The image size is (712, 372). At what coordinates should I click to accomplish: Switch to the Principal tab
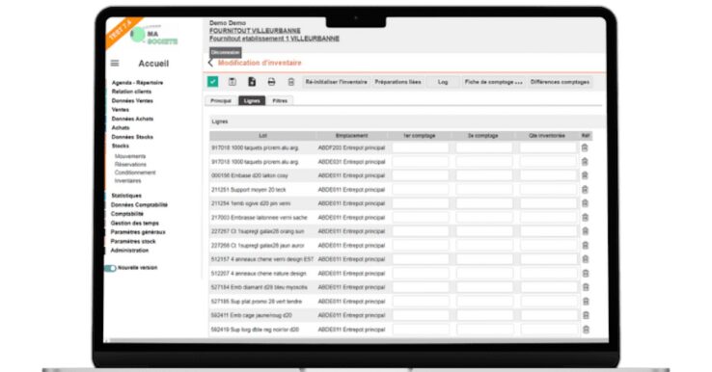click(x=221, y=101)
